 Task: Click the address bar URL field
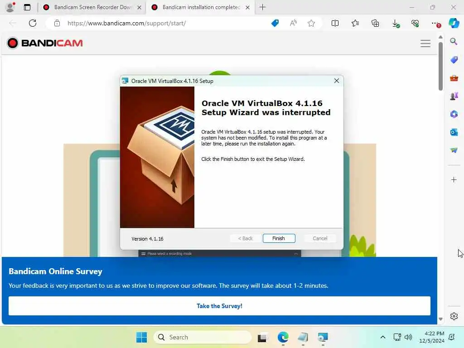(x=127, y=23)
